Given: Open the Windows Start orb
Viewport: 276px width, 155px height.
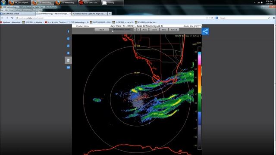Looking at the screenshot, I should pyautogui.click(x=3, y=3).
